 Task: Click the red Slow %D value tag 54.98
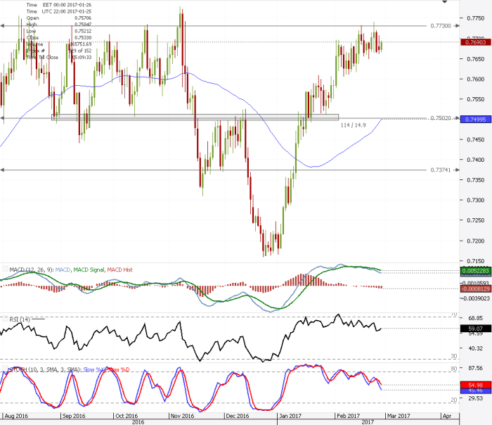(x=476, y=385)
